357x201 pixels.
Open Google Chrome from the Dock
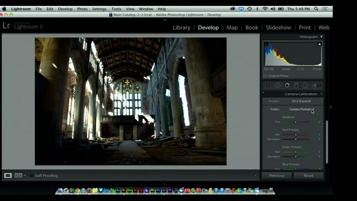[77, 190]
